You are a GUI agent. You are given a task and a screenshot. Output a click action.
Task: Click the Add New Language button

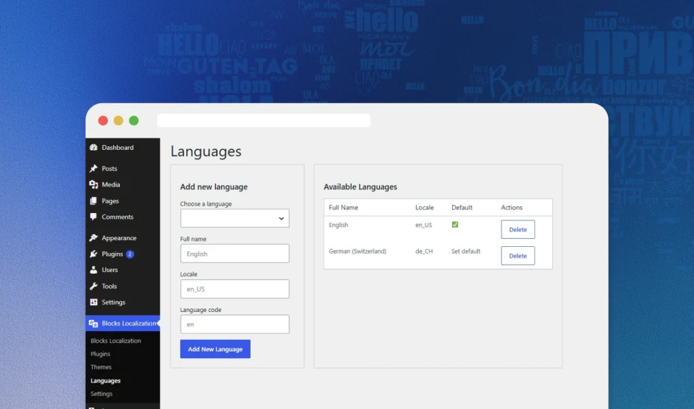click(x=215, y=349)
